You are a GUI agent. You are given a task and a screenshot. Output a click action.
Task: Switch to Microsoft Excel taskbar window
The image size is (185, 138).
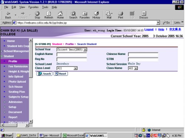point(73,135)
